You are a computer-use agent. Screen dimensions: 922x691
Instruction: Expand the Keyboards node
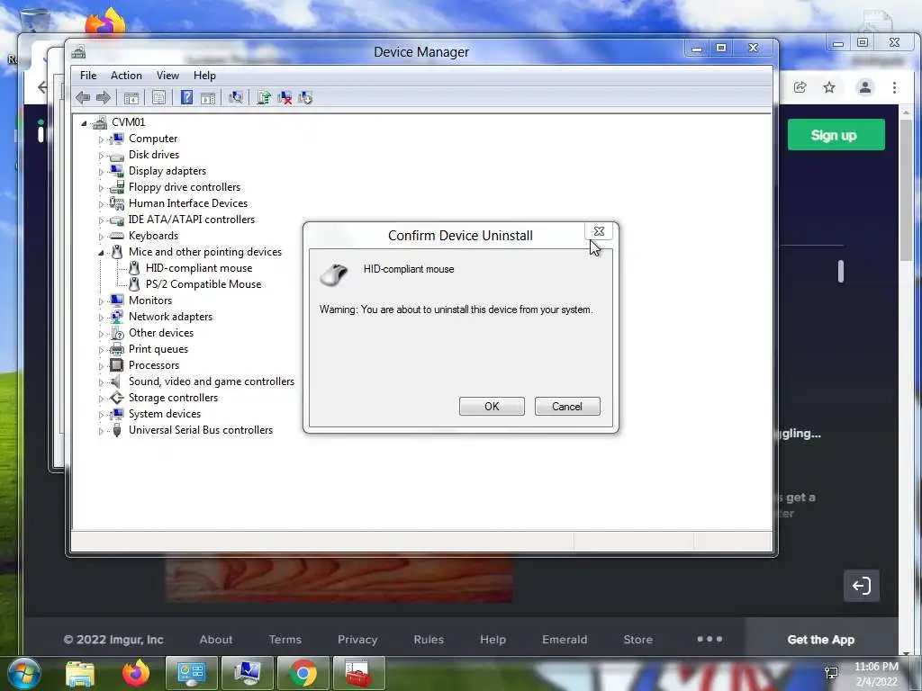pyautogui.click(x=101, y=237)
